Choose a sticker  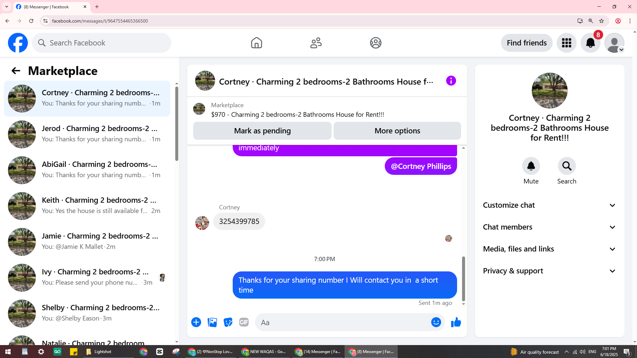point(228,322)
